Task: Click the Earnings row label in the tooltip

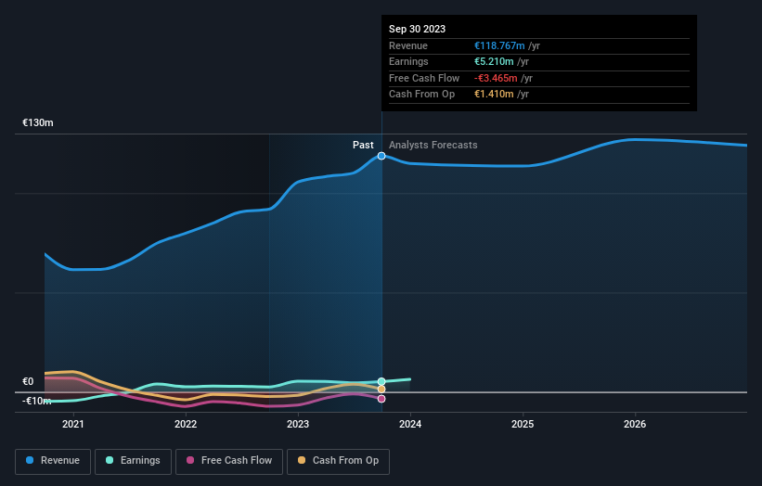Action: [x=408, y=61]
